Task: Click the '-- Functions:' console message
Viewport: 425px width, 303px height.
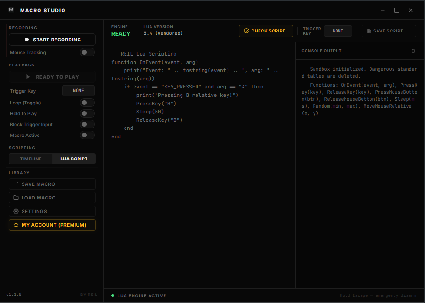Action: tap(359, 99)
